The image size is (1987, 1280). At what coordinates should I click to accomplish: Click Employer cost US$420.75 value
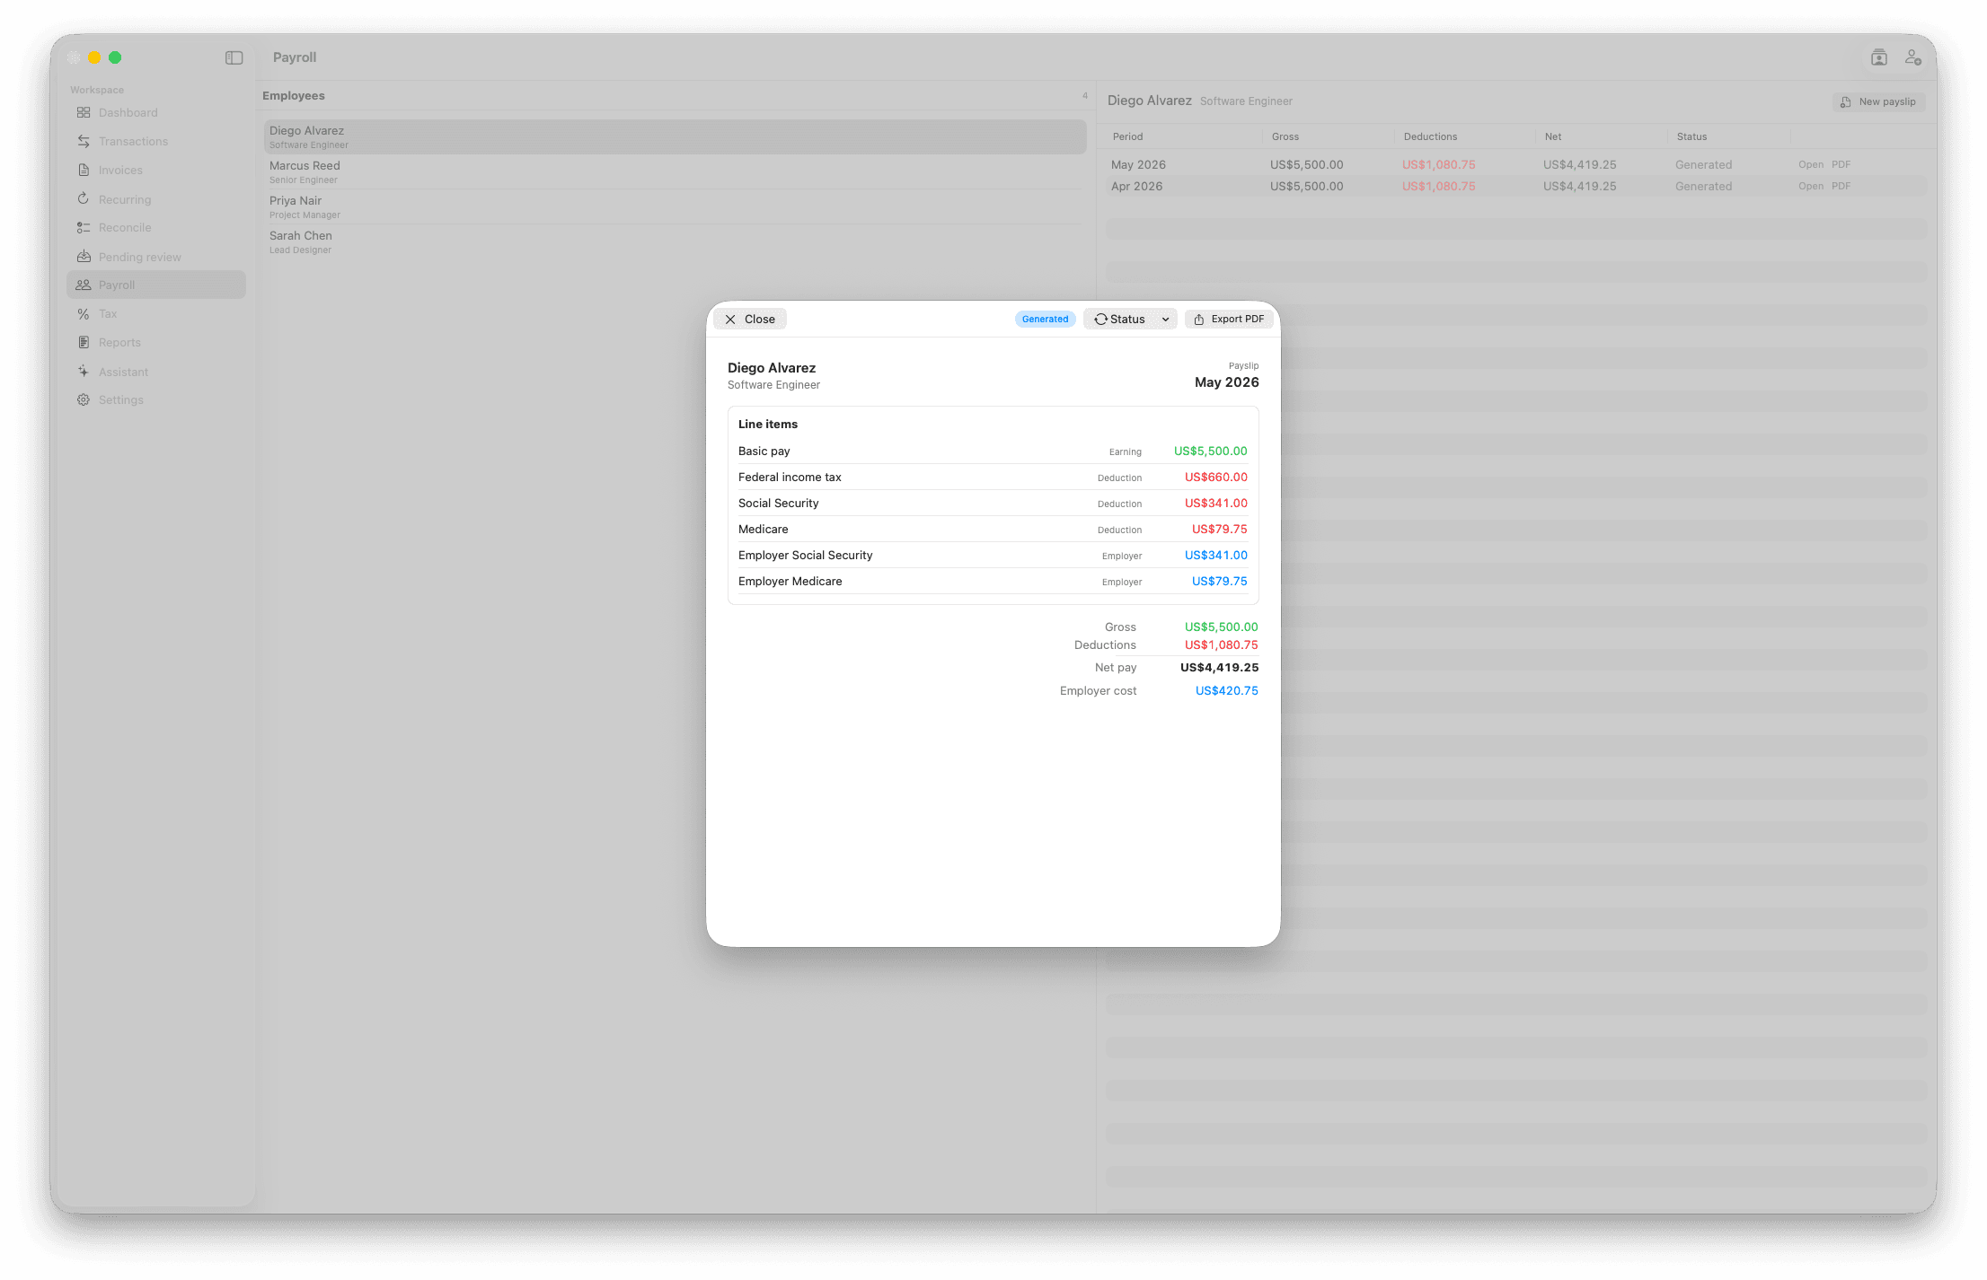click(x=1226, y=691)
